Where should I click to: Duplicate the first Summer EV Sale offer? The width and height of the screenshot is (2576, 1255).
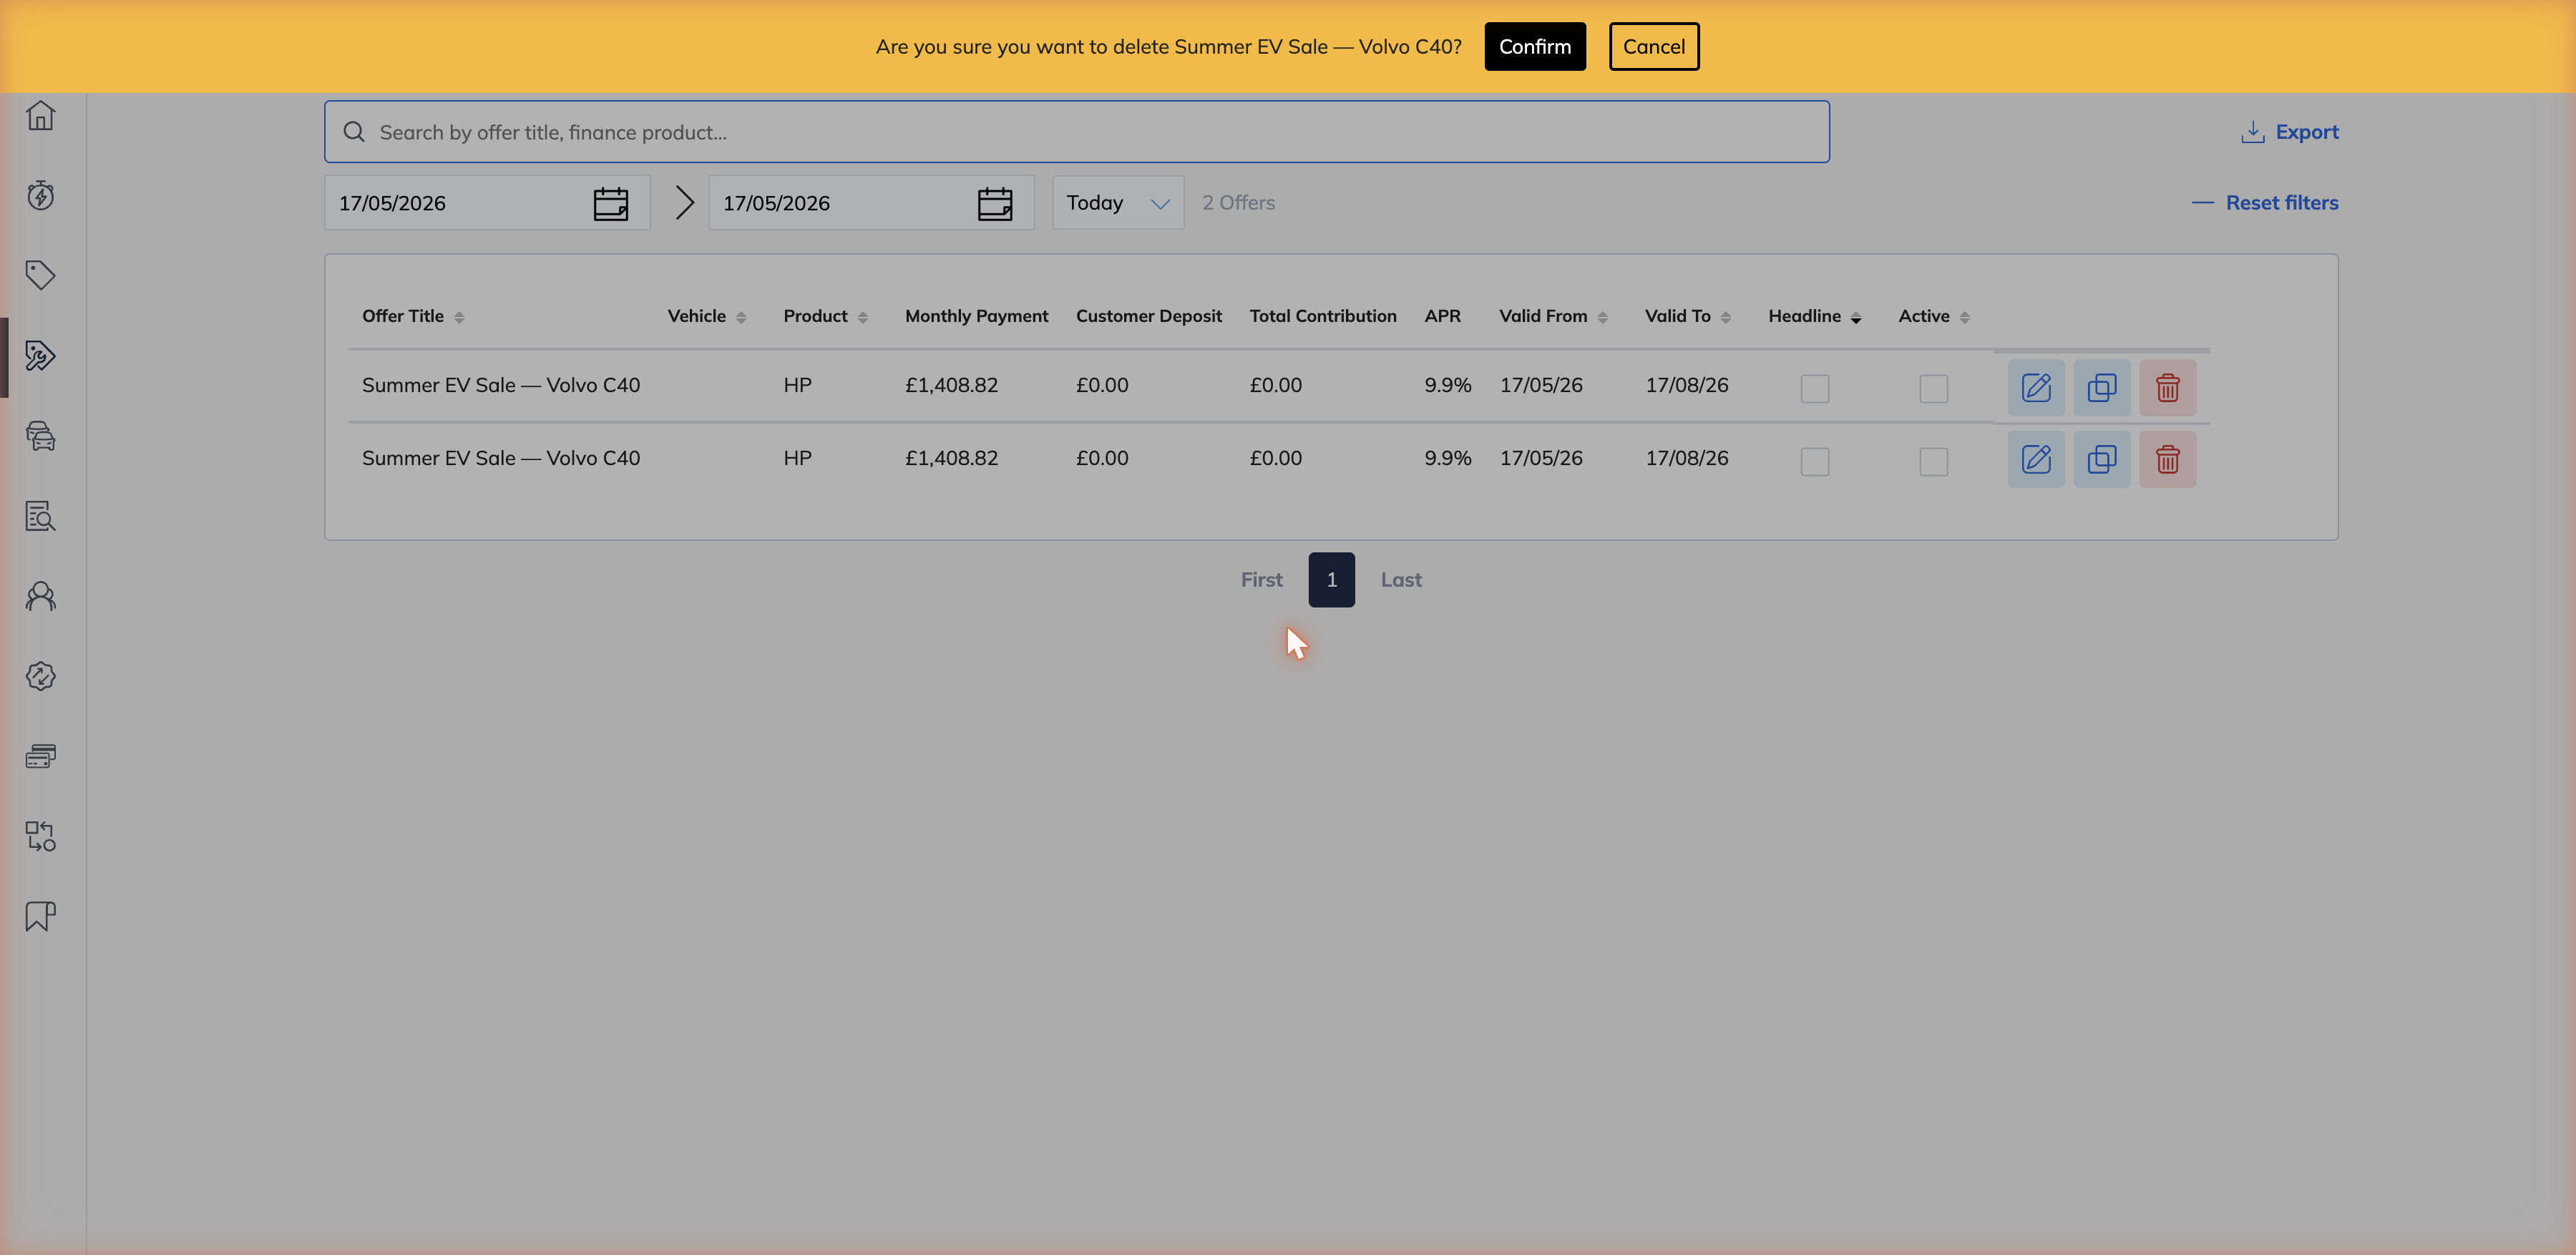pos(2102,388)
